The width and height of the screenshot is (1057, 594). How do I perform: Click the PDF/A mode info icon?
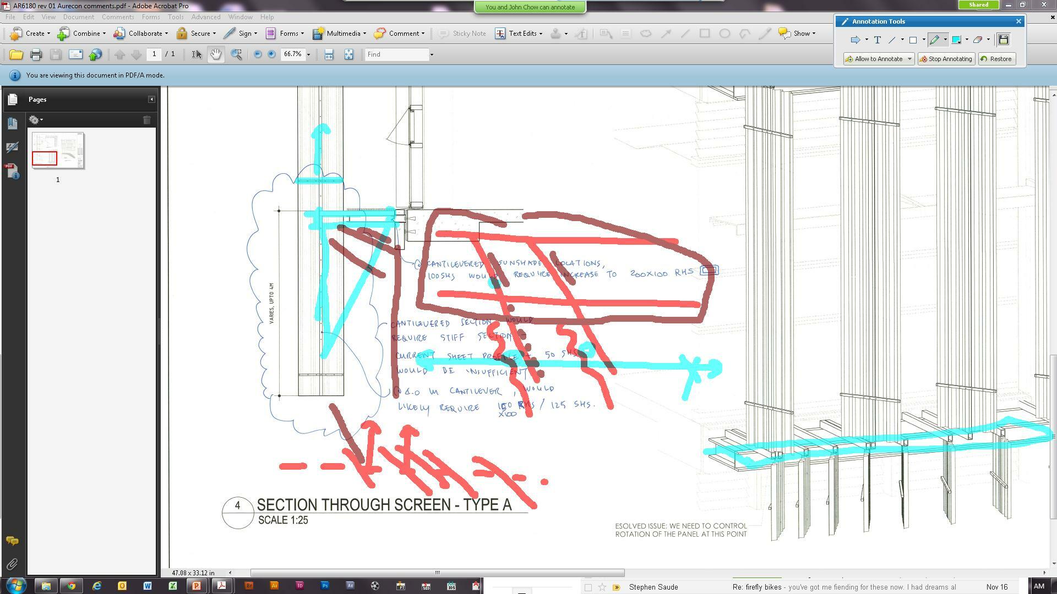(x=15, y=75)
